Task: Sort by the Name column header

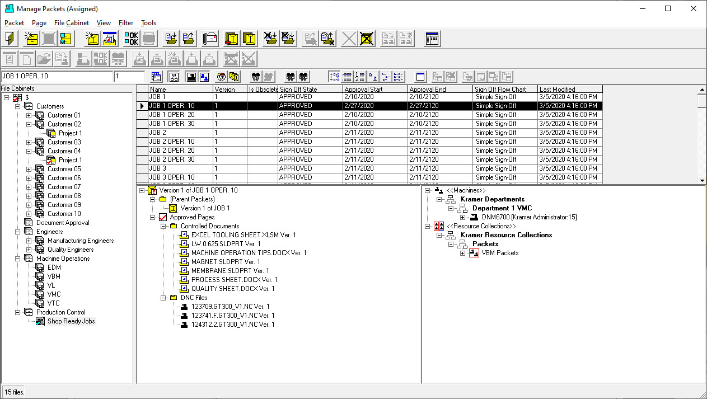Action: point(181,89)
